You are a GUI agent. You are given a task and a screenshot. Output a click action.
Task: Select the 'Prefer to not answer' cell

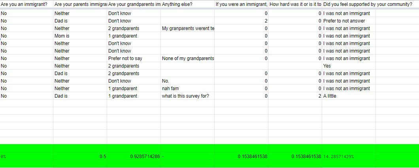pos(349,21)
